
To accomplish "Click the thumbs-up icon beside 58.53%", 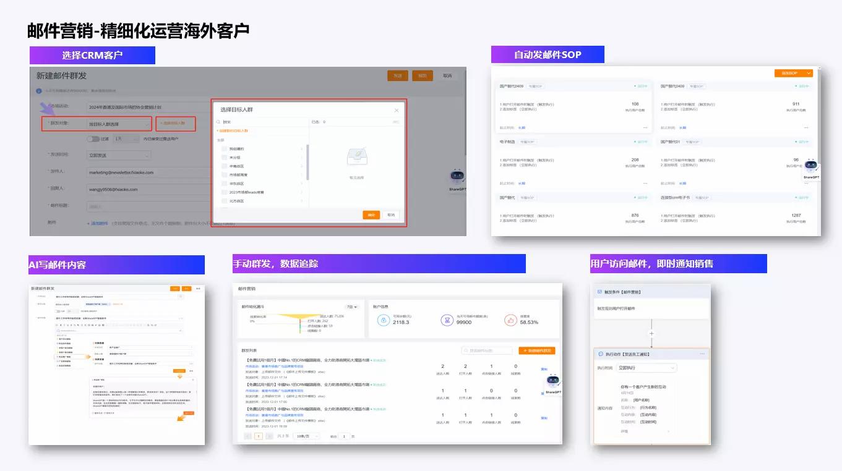I will (510, 320).
